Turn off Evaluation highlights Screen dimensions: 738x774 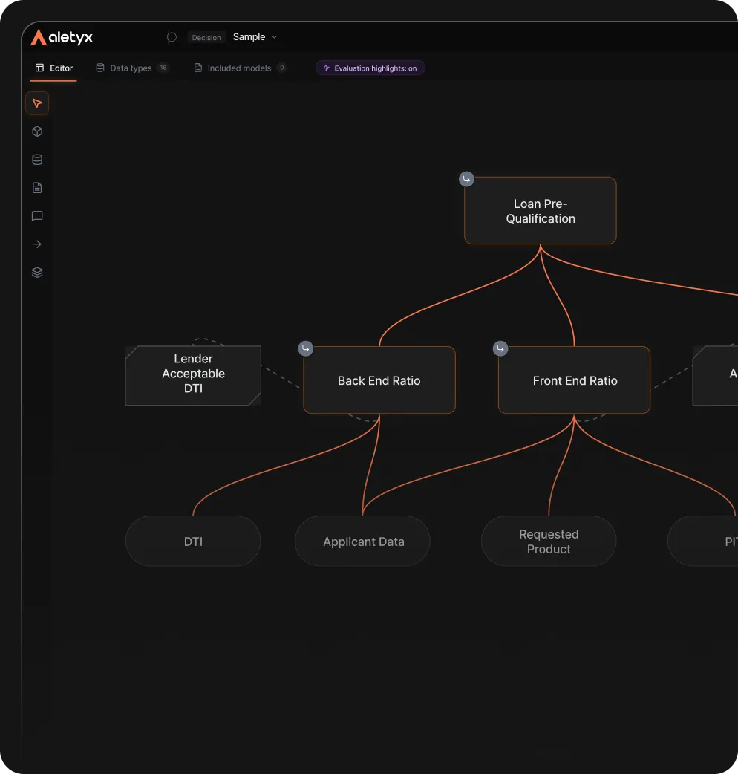pyautogui.click(x=370, y=68)
